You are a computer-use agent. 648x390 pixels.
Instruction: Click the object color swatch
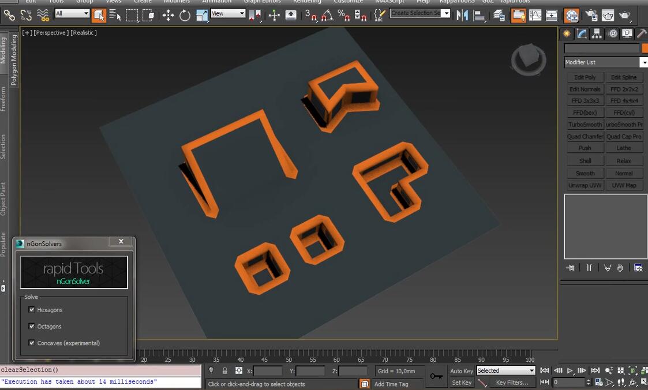(x=645, y=48)
